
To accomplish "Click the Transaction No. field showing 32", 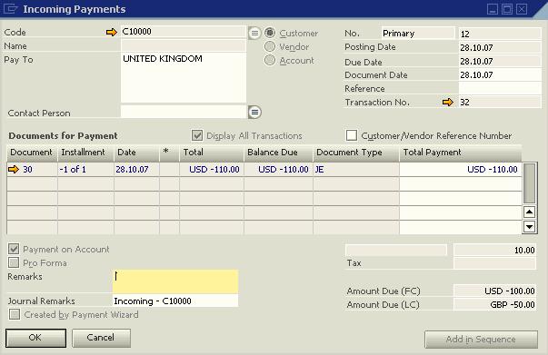I will coord(500,103).
